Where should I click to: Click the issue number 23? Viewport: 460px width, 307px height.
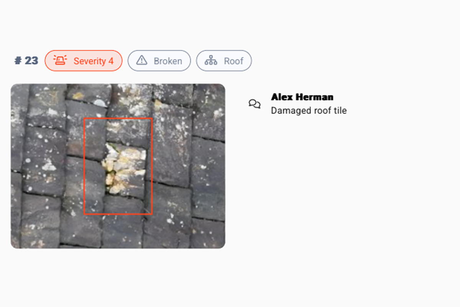click(31, 61)
